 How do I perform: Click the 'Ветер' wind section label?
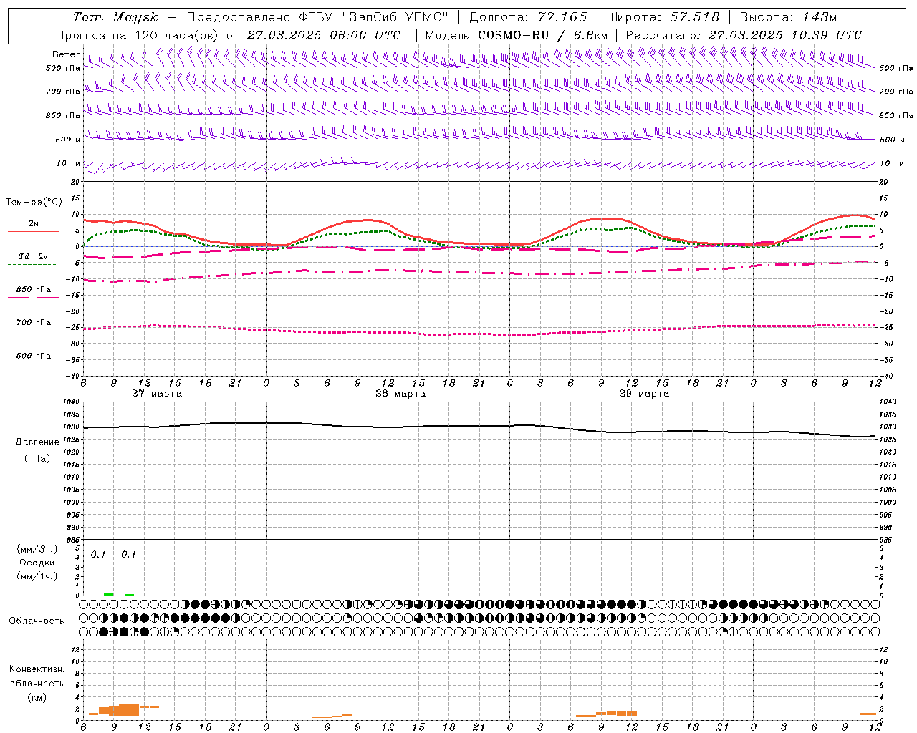click(67, 54)
